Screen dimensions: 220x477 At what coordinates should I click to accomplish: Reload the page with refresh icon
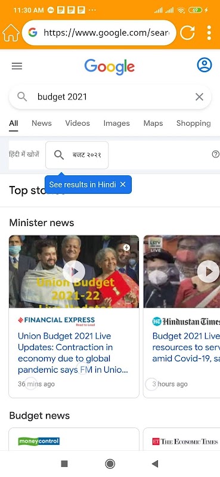(x=187, y=33)
